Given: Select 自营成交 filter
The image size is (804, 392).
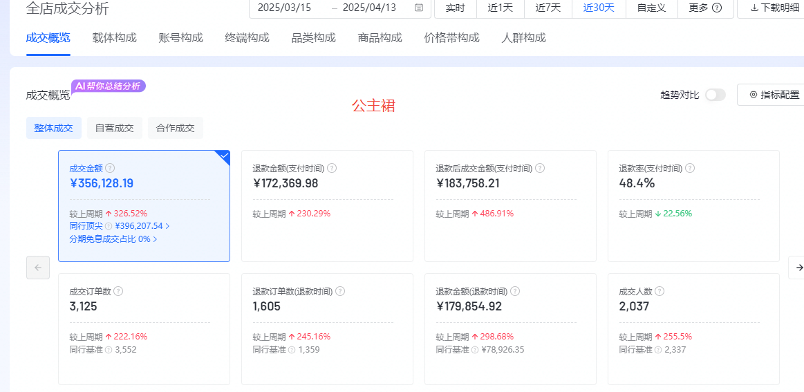Looking at the screenshot, I should pos(114,129).
